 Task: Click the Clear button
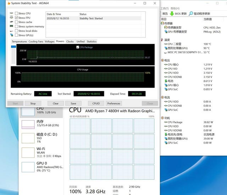pyautogui.click(x=56, y=104)
